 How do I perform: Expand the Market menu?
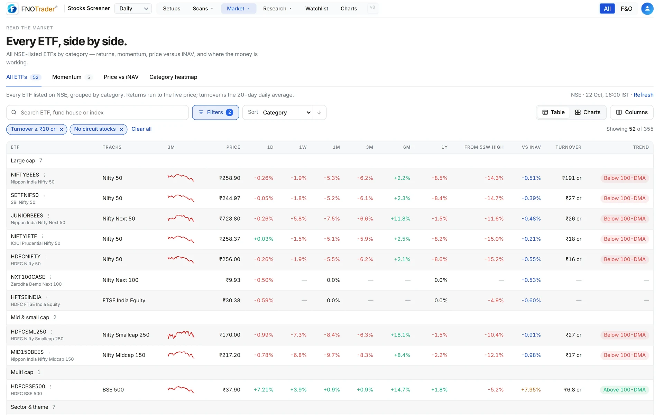pyautogui.click(x=239, y=9)
